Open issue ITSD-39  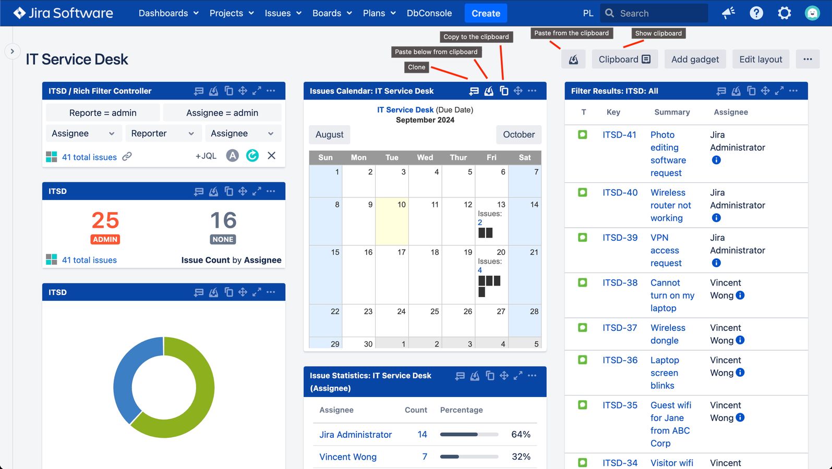click(620, 238)
